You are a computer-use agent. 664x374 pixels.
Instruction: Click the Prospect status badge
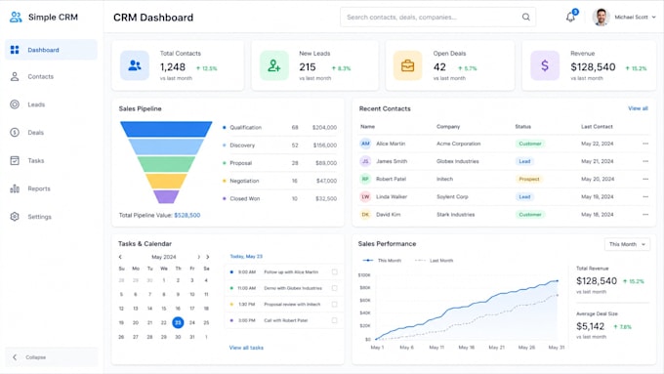point(529,179)
